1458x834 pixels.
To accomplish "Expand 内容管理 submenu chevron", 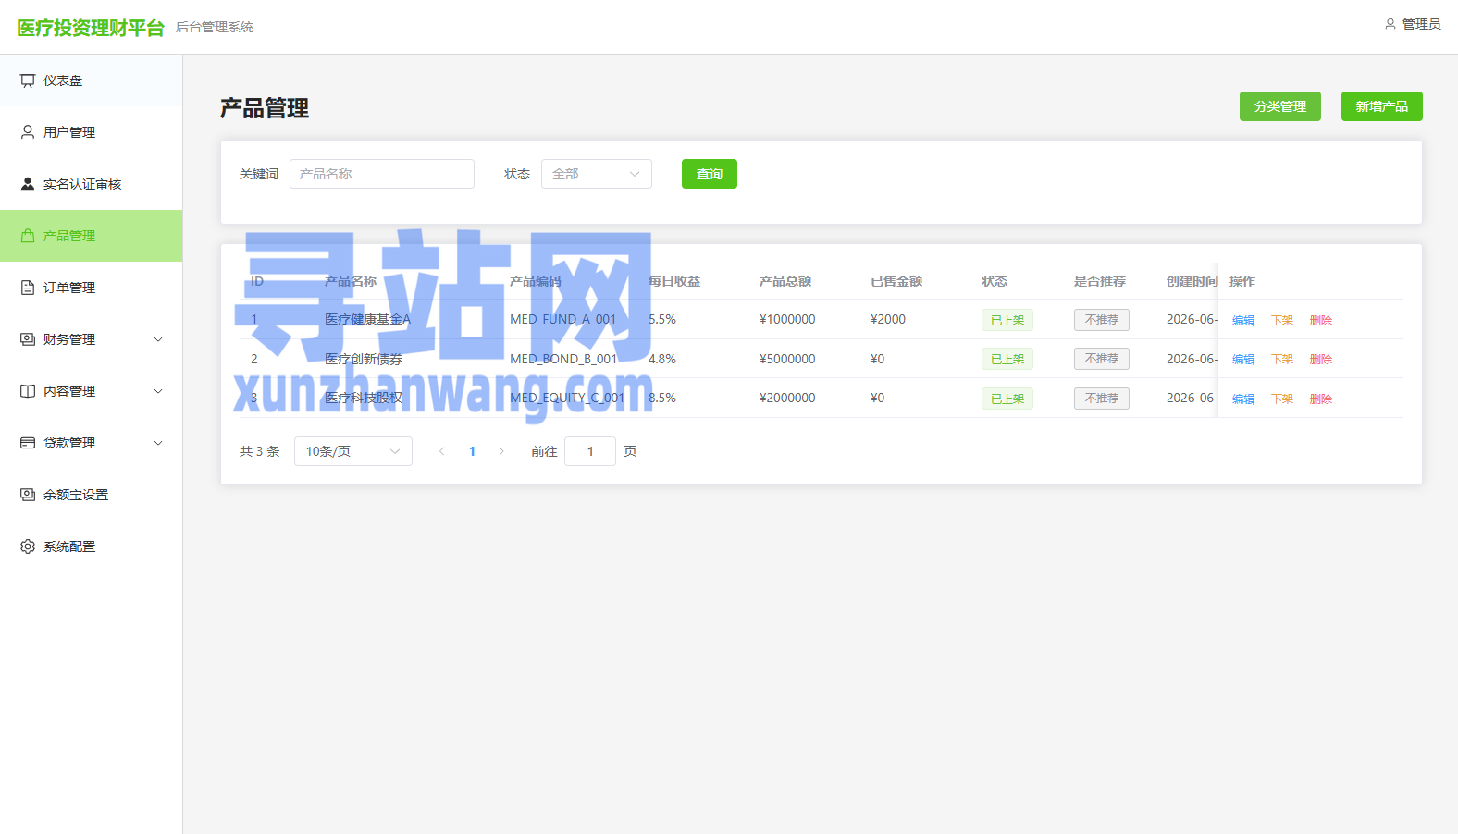I will point(158,391).
